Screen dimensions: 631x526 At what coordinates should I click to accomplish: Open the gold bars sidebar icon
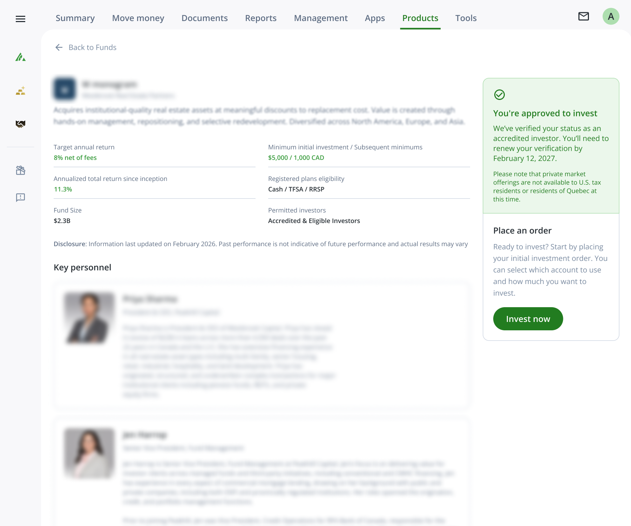[x=21, y=91]
